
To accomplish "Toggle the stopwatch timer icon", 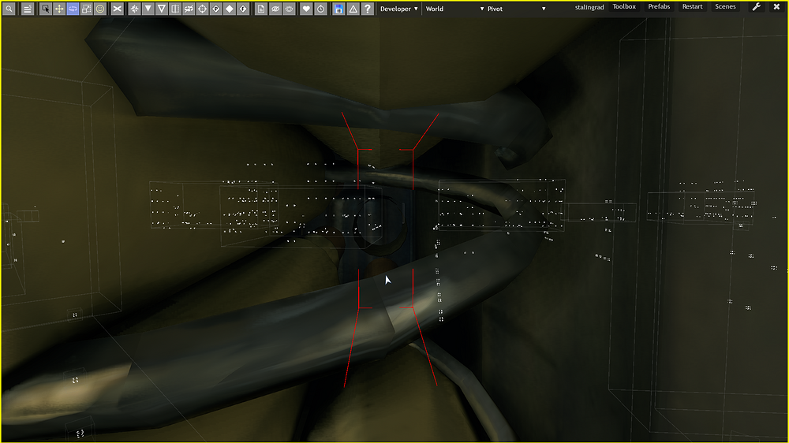I will [x=320, y=9].
